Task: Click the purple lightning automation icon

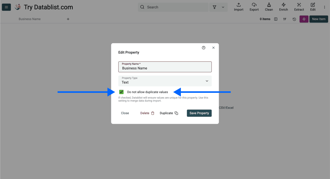Action: 304,19
